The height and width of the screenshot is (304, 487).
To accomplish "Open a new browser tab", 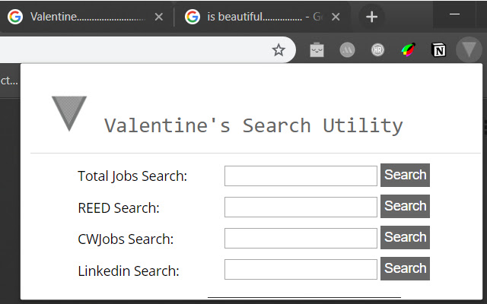I will (x=371, y=17).
